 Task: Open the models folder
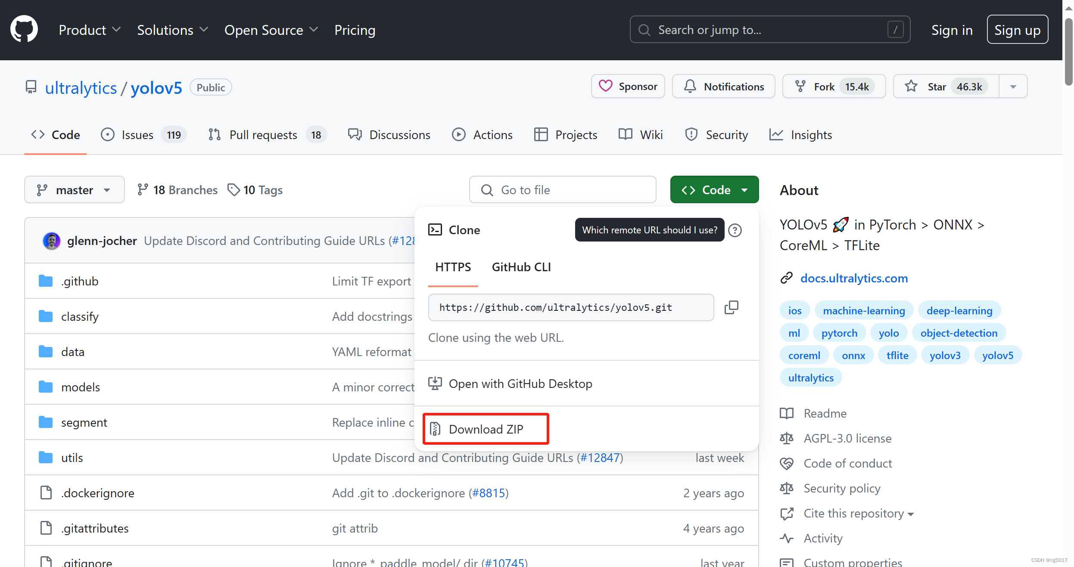click(x=81, y=387)
